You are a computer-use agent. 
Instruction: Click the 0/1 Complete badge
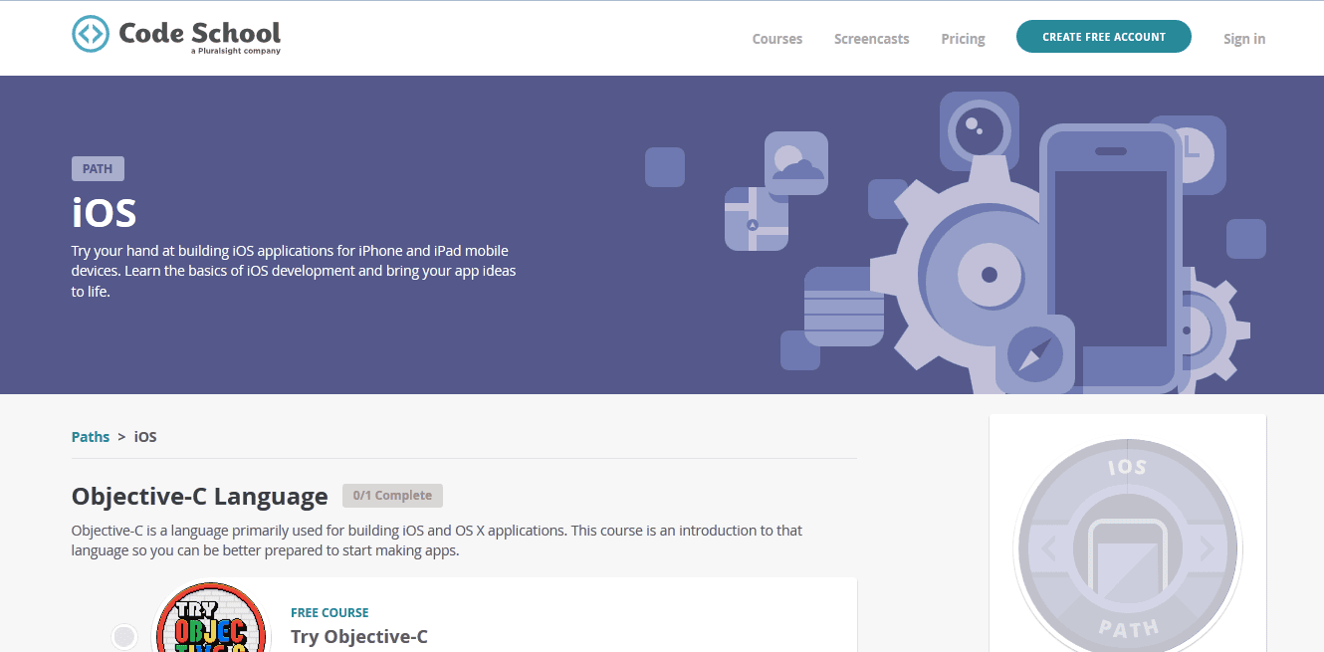(x=392, y=496)
